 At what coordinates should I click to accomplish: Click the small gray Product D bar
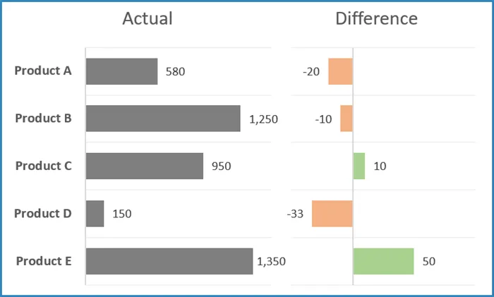click(95, 214)
